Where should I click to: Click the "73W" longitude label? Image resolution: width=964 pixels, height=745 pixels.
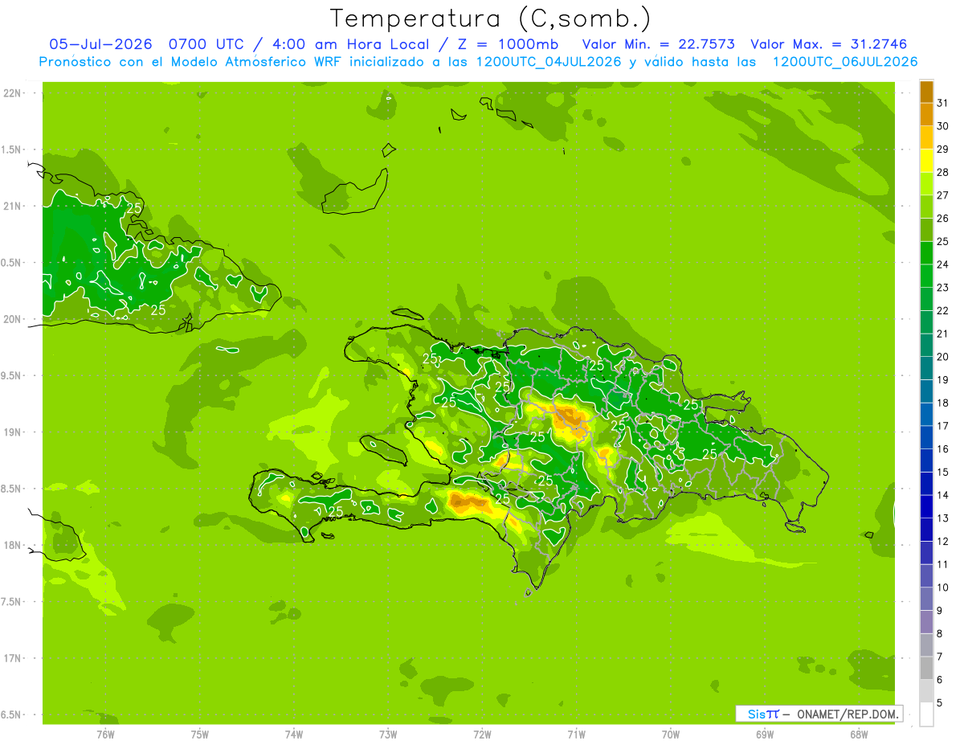[388, 734]
